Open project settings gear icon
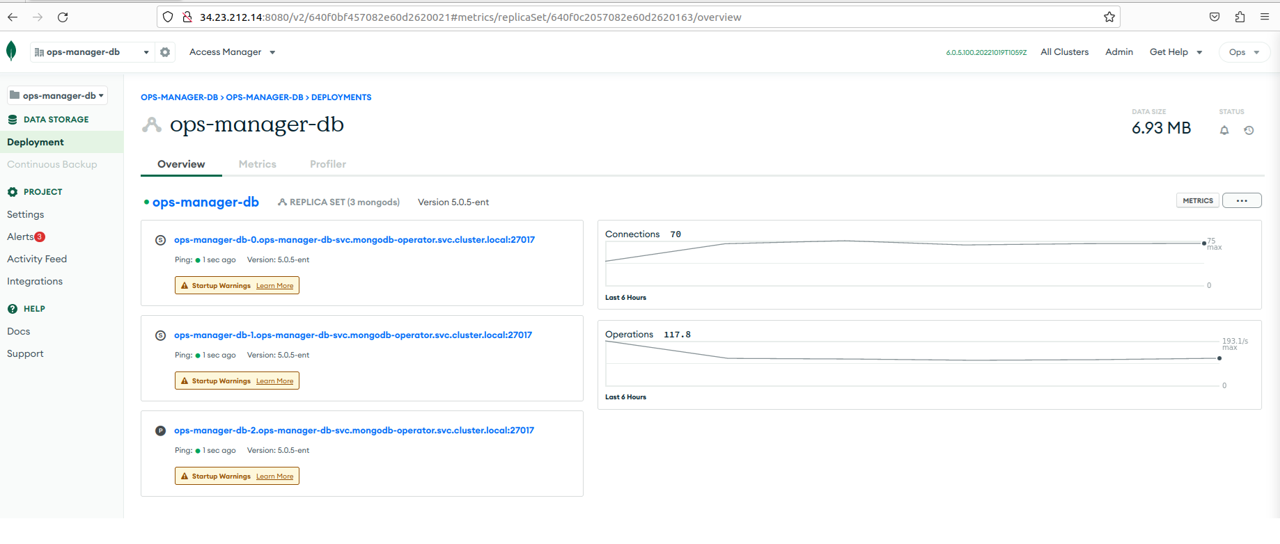 pos(165,52)
